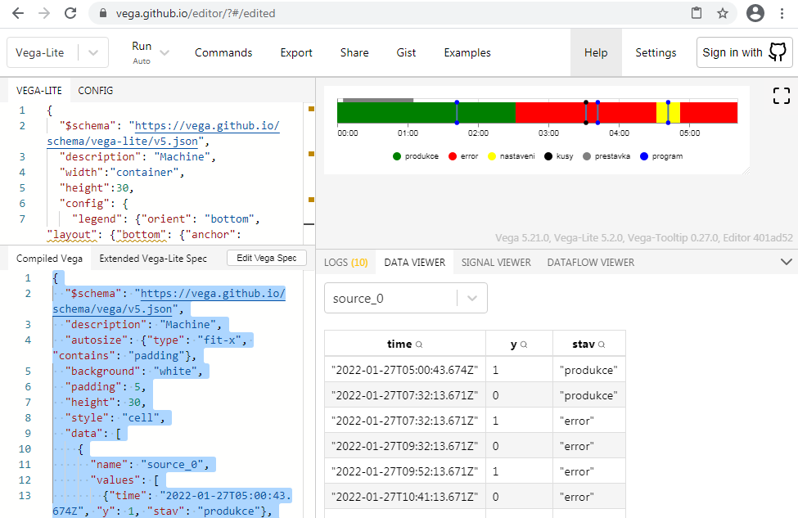Expand the Run Auto options arrow

coord(165,52)
